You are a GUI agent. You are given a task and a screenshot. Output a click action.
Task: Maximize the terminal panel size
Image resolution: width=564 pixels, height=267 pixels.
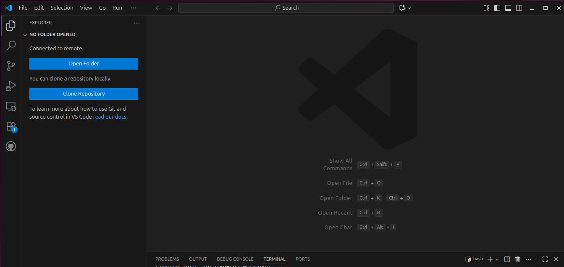pos(545,259)
